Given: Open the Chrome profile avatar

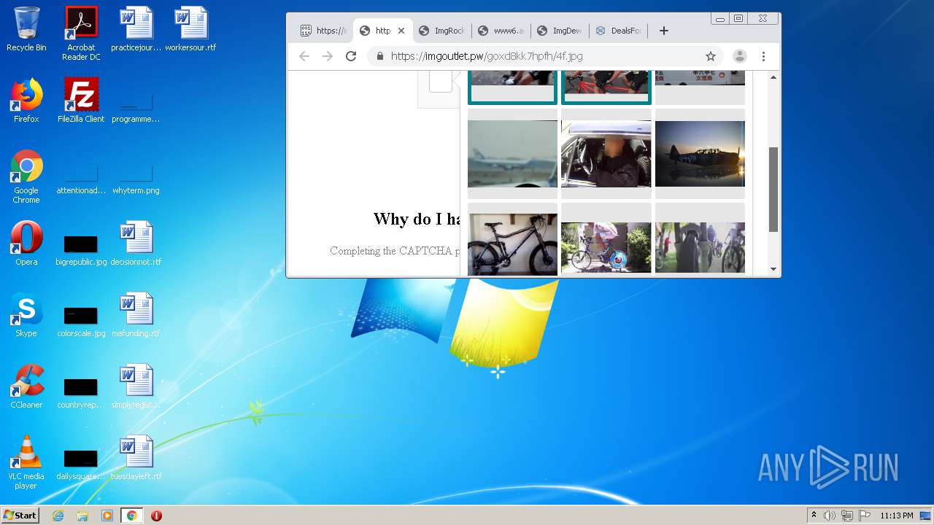Looking at the screenshot, I should click(739, 56).
